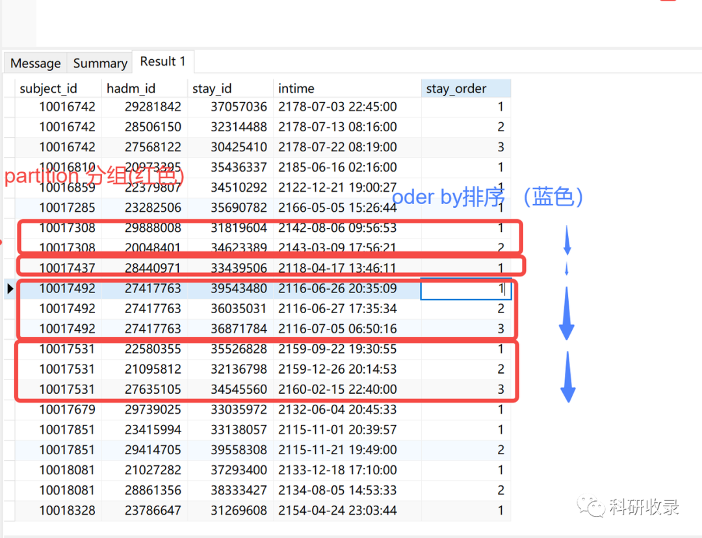
Task: Select stay_id cell 36871784
Action: pos(230,329)
